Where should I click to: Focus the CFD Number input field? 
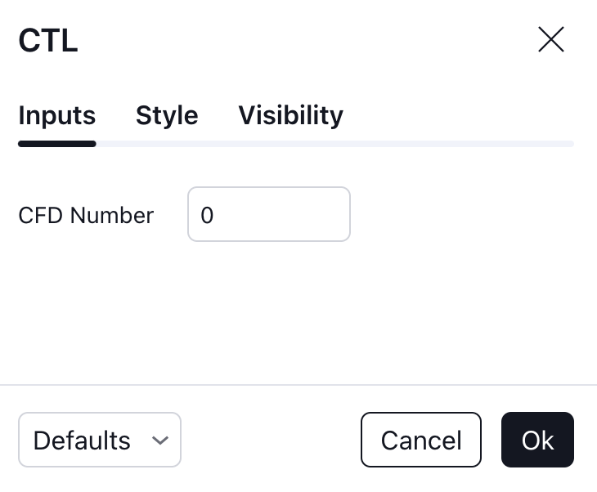click(269, 214)
